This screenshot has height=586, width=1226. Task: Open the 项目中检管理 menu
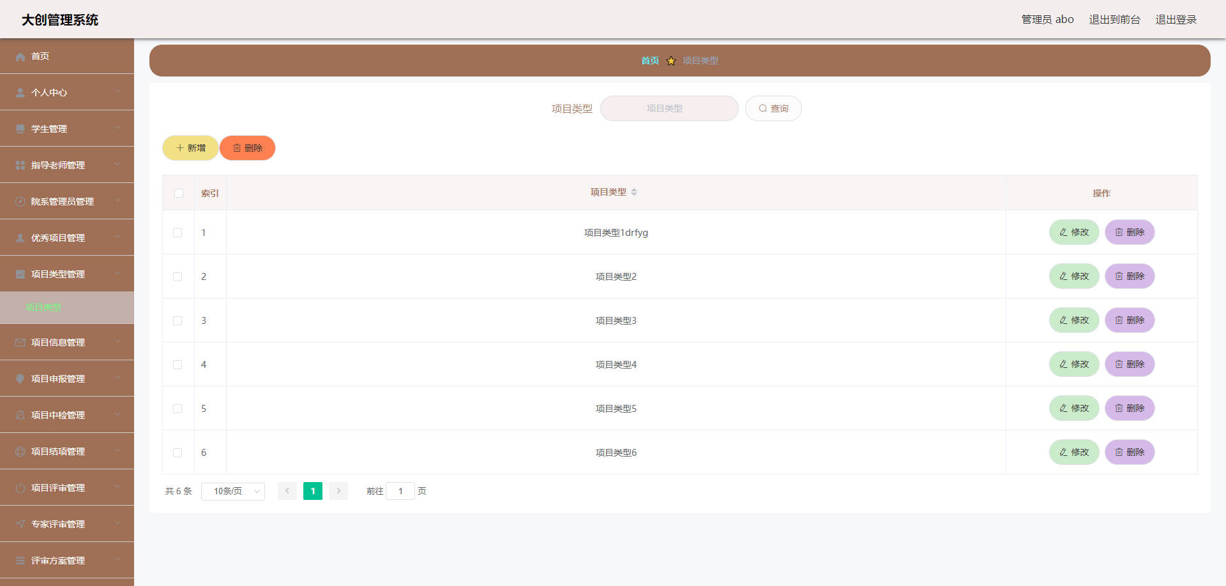[67, 415]
